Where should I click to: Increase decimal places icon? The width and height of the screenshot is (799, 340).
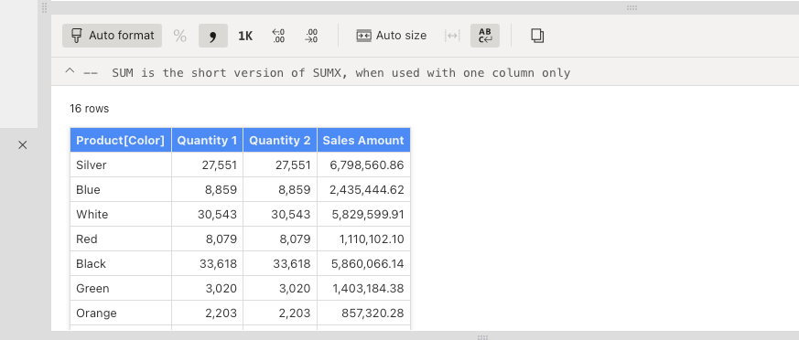pos(279,36)
